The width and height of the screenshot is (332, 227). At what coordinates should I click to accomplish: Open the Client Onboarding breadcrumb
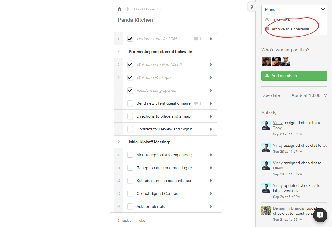[148, 9]
